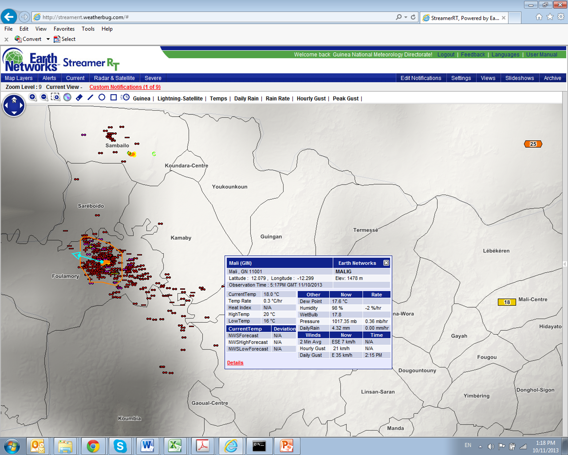Open the address bar search dropdown arrow
Viewport: 568px width, 455px height.
coord(406,17)
